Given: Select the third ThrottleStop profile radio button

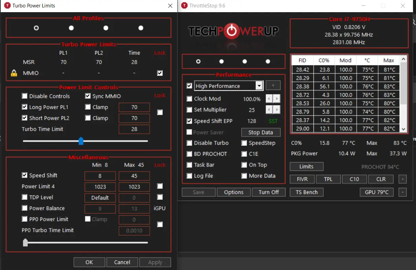Looking at the screenshot, I should pyautogui.click(x=245, y=61).
